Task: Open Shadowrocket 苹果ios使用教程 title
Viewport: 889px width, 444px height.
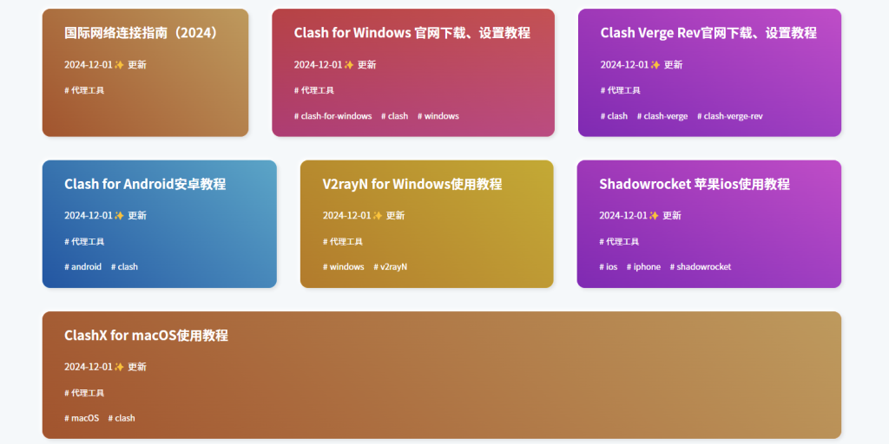Action: coord(694,184)
